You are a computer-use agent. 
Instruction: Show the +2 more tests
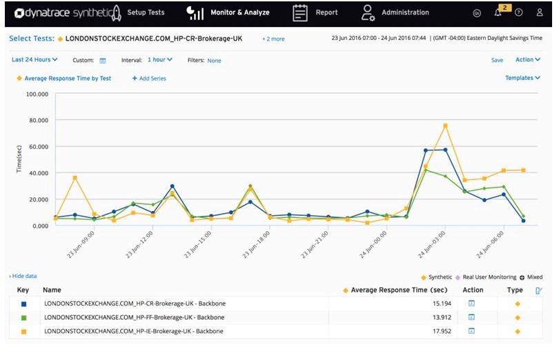[273, 39]
